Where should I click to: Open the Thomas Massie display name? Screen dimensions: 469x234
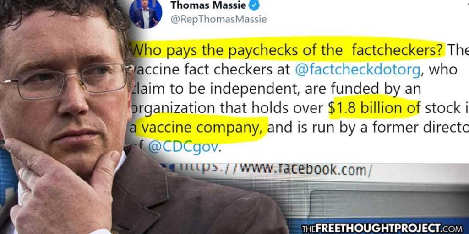[x=208, y=5]
